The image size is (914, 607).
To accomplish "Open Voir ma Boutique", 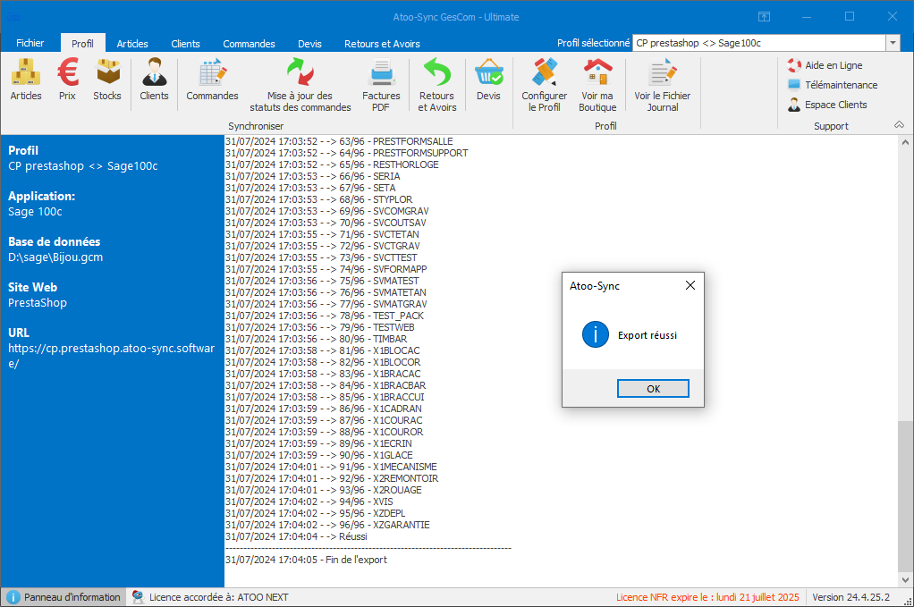I will [597, 85].
